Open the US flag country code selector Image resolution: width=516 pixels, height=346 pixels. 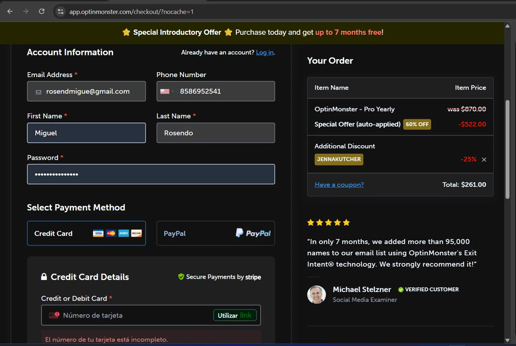(167, 91)
